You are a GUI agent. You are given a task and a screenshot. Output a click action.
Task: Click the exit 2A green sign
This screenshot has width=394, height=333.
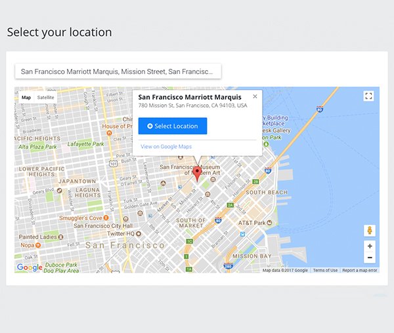pos(230,205)
